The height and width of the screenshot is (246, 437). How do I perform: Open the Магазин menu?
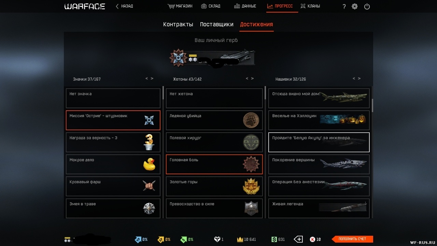[180, 6]
